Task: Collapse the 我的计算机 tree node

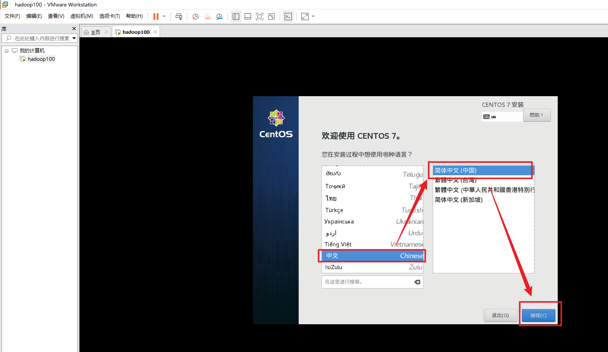Action: (x=6, y=51)
